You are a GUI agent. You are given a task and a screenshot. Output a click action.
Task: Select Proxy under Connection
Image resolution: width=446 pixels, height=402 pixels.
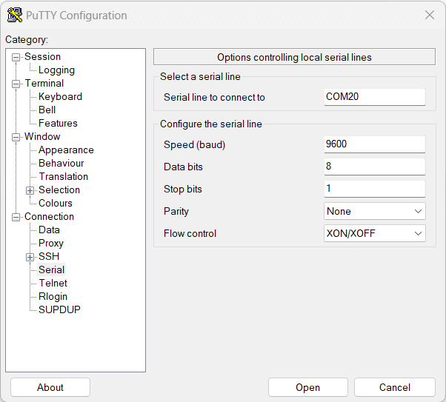tap(51, 244)
